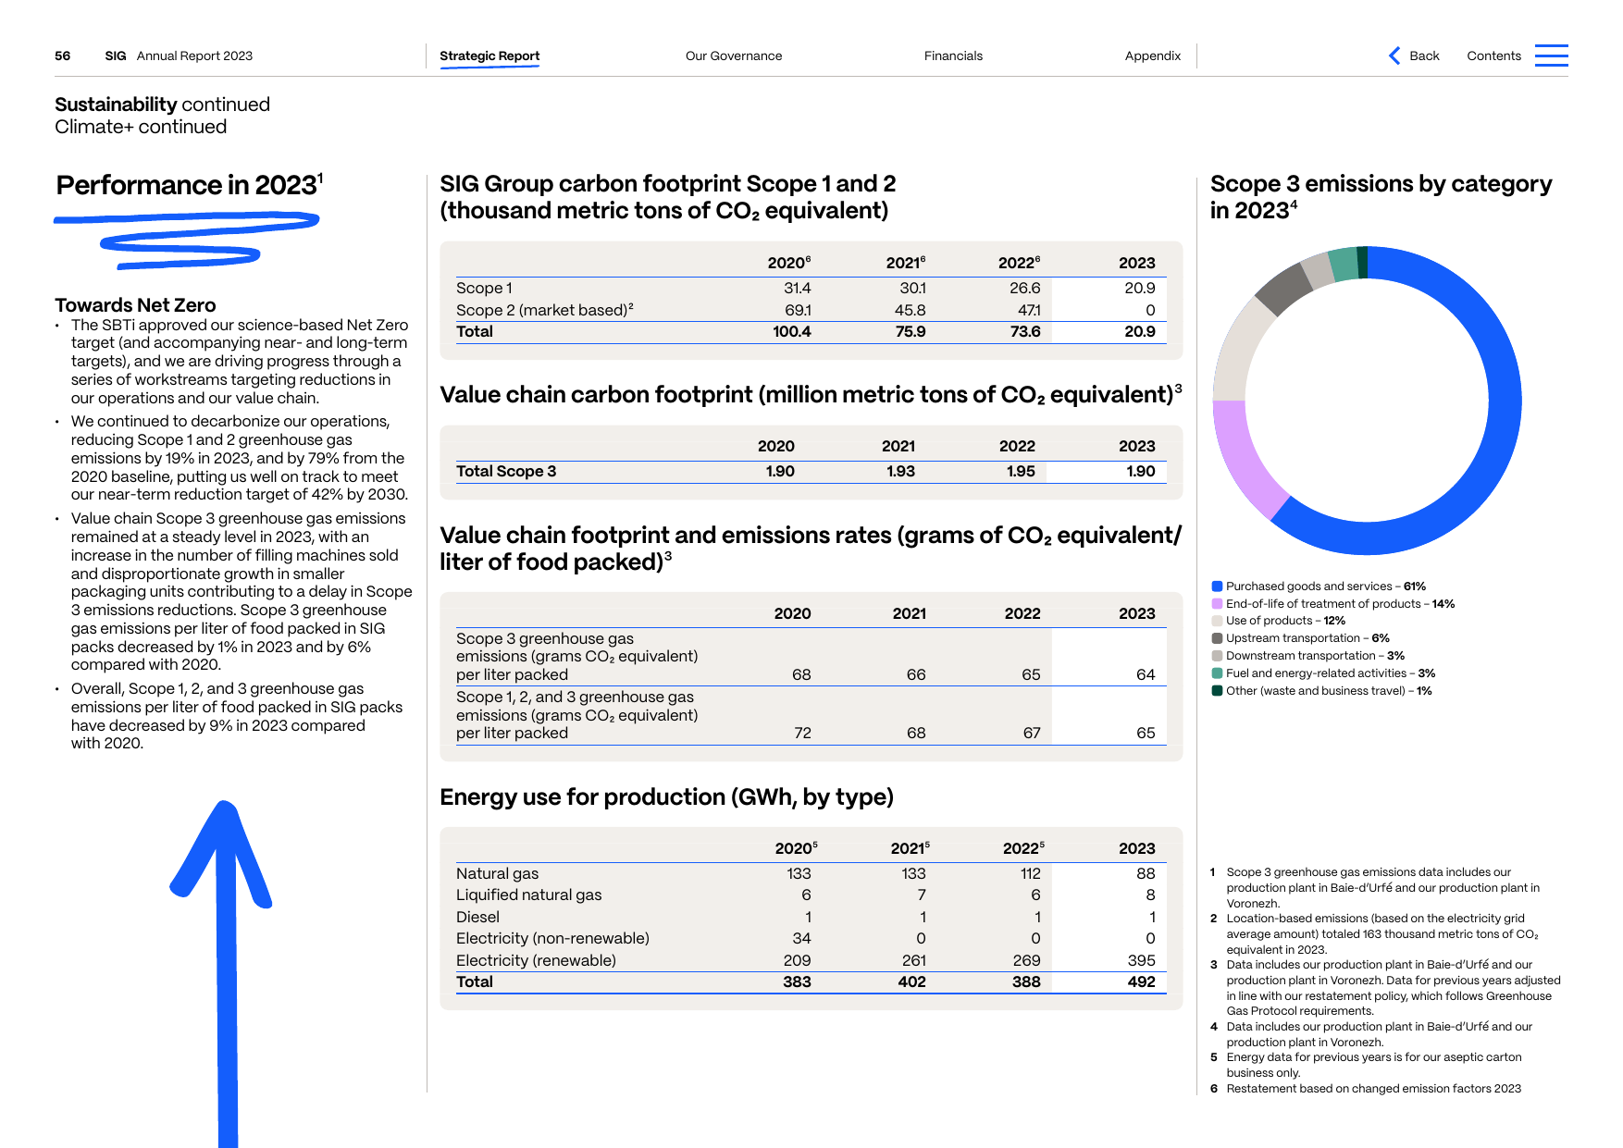Image resolution: width=1623 pixels, height=1148 pixels.
Task: Click the 'Energy use for production' heading
Action: click(666, 797)
